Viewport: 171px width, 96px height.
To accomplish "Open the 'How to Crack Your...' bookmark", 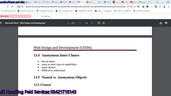I will click(26, 11).
